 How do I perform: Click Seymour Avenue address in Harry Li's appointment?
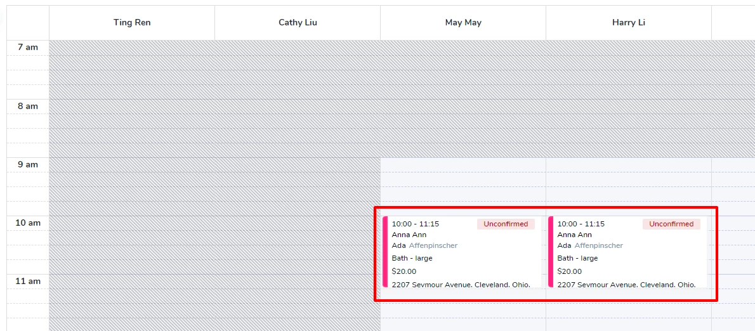[x=626, y=284]
